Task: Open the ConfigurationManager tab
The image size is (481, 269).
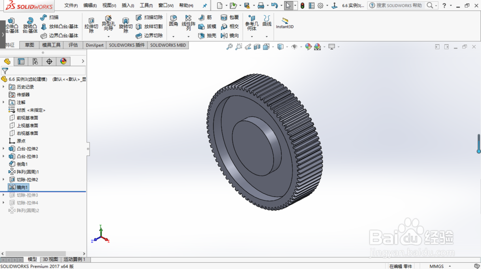Action: pos(35,61)
